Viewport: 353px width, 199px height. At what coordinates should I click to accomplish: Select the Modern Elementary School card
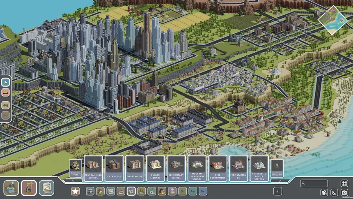[197, 168]
